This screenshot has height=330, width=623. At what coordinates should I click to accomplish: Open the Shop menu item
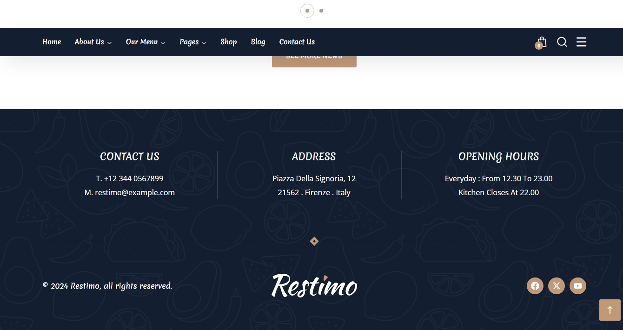coord(228,42)
